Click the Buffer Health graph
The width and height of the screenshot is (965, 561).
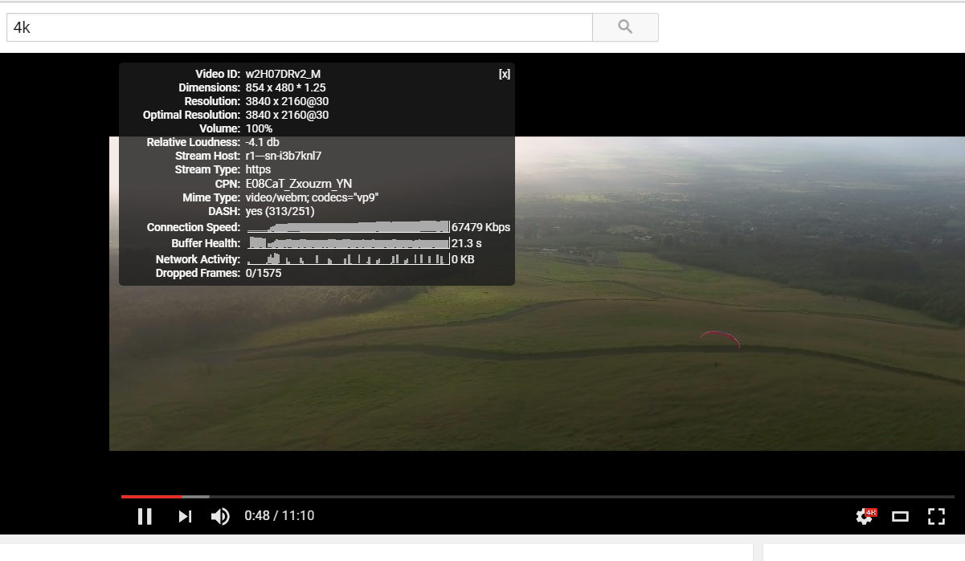pos(348,243)
